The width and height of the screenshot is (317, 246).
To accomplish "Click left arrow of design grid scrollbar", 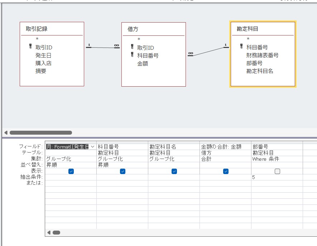I will [x=49, y=232].
